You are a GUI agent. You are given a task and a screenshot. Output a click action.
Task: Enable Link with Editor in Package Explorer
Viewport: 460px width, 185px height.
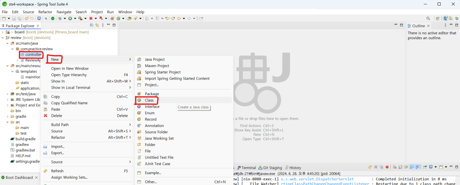pyautogui.click(x=97, y=25)
